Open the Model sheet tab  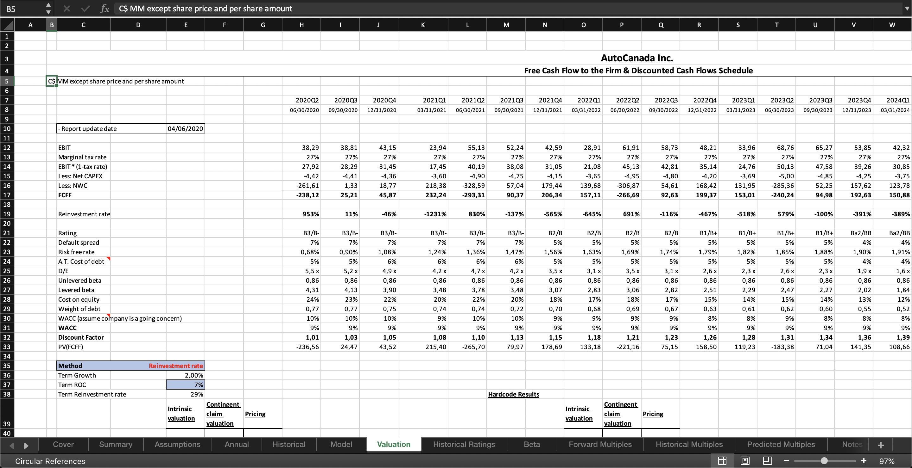click(x=341, y=444)
